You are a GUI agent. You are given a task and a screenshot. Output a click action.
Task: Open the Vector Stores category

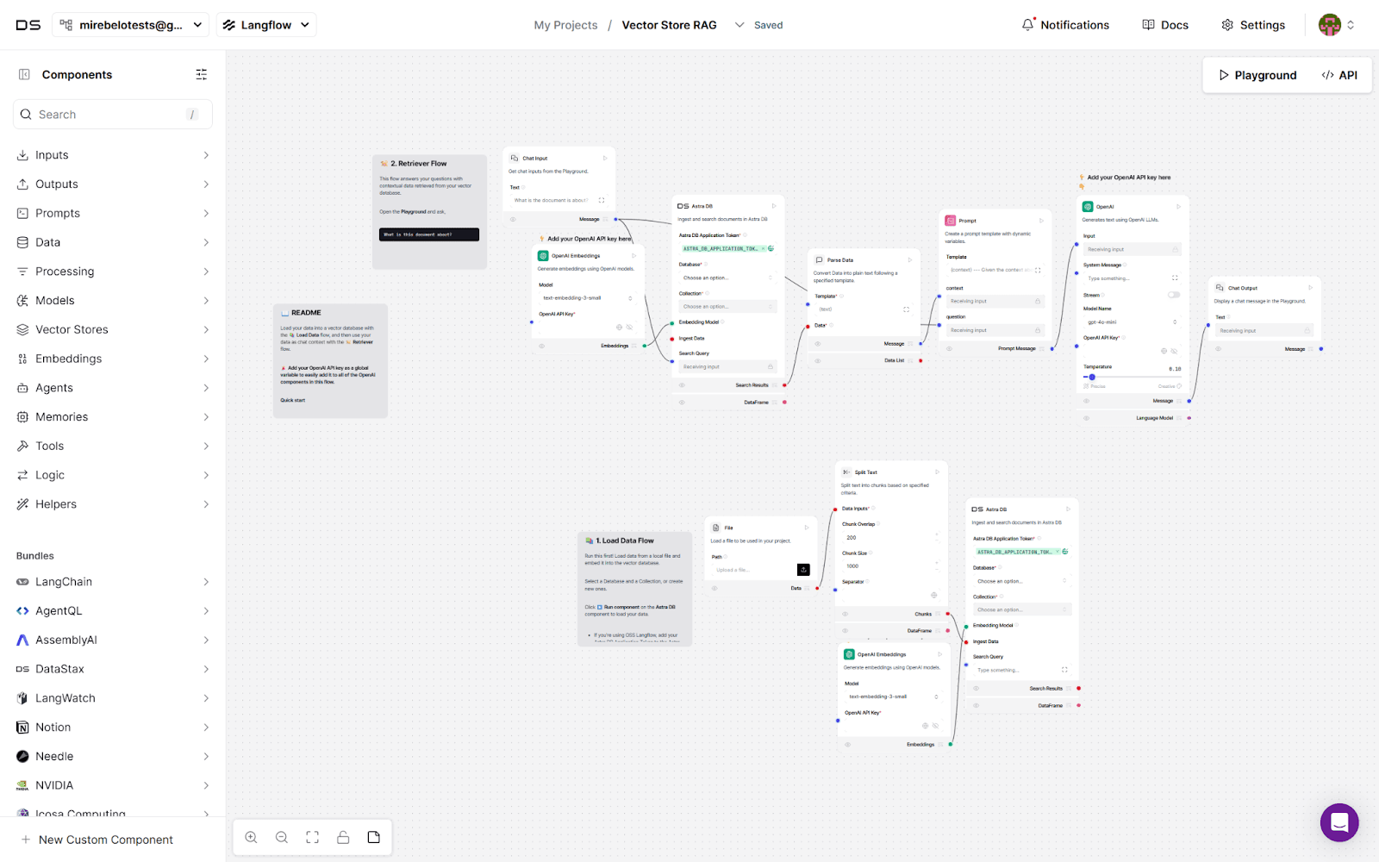click(113, 329)
